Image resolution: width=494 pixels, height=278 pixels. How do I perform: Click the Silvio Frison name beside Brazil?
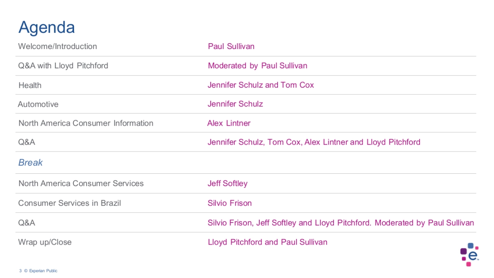coord(230,203)
